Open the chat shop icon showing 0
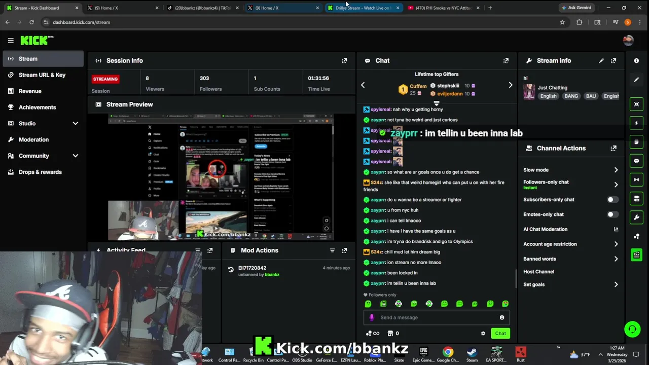This screenshot has height=365, width=649. [x=393, y=333]
